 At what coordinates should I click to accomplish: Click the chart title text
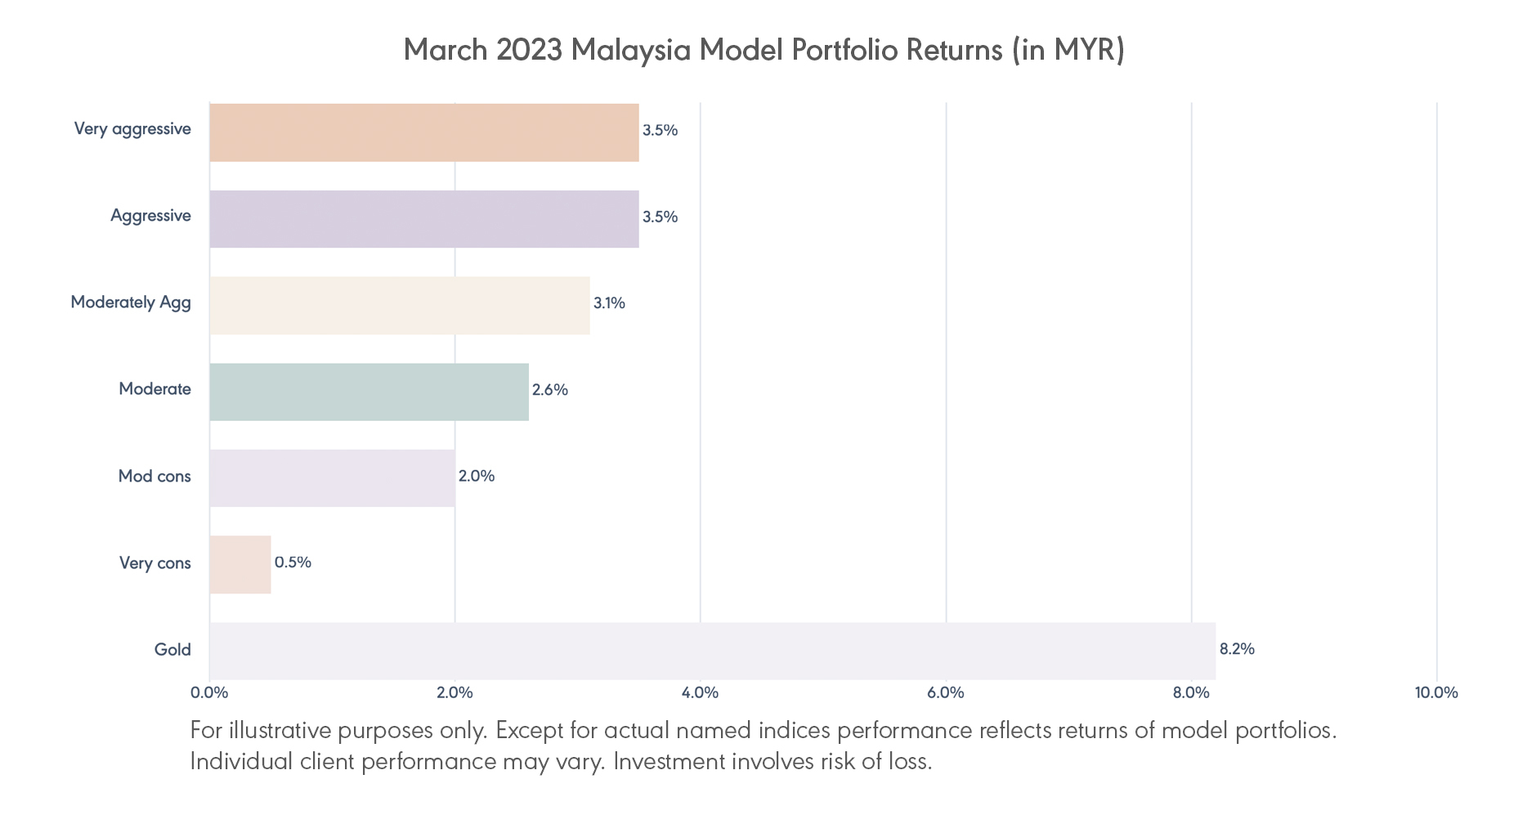pyautogui.click(x=763, y=50)
